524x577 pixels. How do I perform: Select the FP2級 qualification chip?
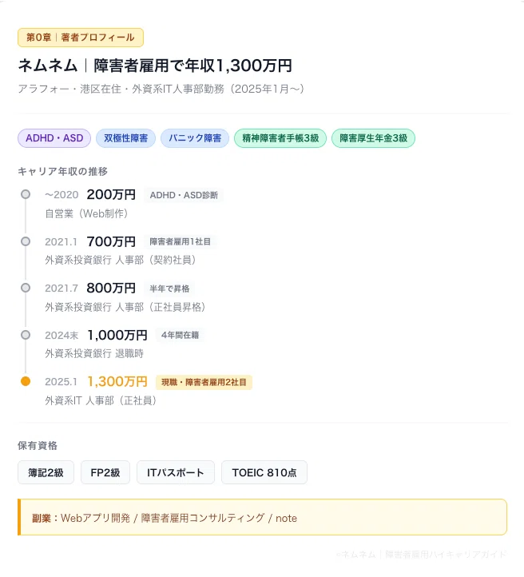pyautogui.click(x=105, y=472)
